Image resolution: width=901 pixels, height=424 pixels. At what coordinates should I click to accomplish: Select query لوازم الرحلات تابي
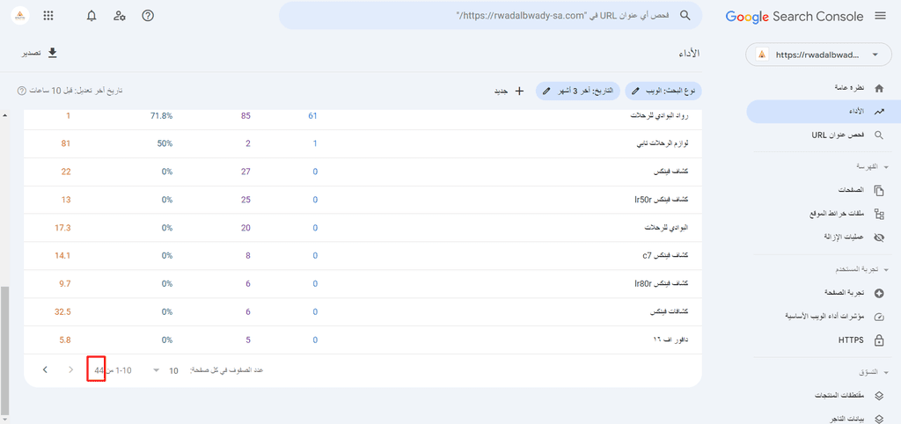(x=662, y=143)
